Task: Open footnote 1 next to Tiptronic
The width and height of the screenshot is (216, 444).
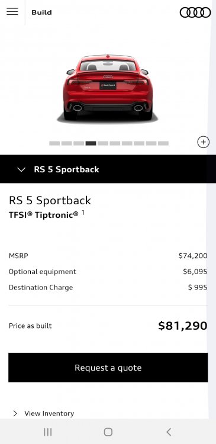Action: pos(83,212)
